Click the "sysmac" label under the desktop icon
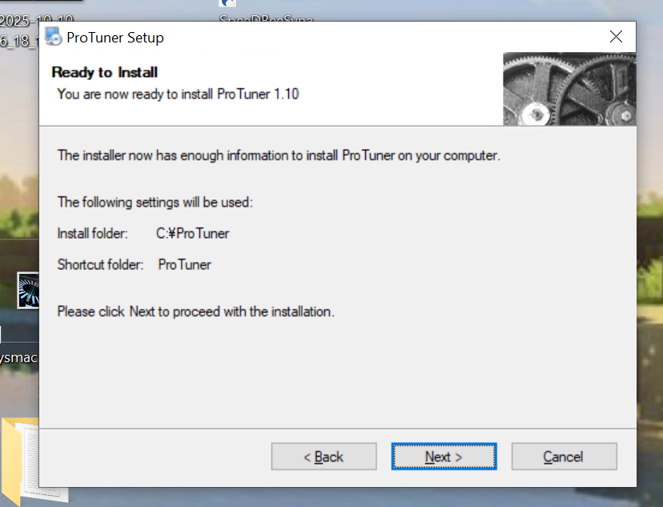The width and height of the screenshot is (663, 507). coord(19,357)
